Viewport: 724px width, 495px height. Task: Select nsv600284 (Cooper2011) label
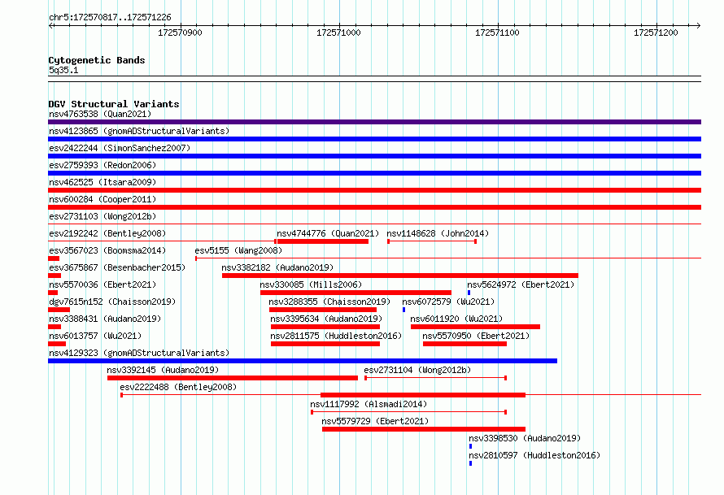point(102,199)
